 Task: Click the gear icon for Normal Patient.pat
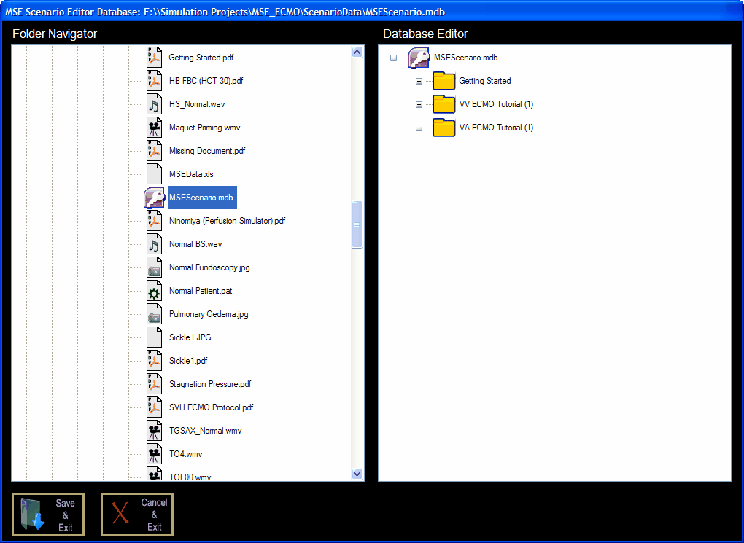154,291
